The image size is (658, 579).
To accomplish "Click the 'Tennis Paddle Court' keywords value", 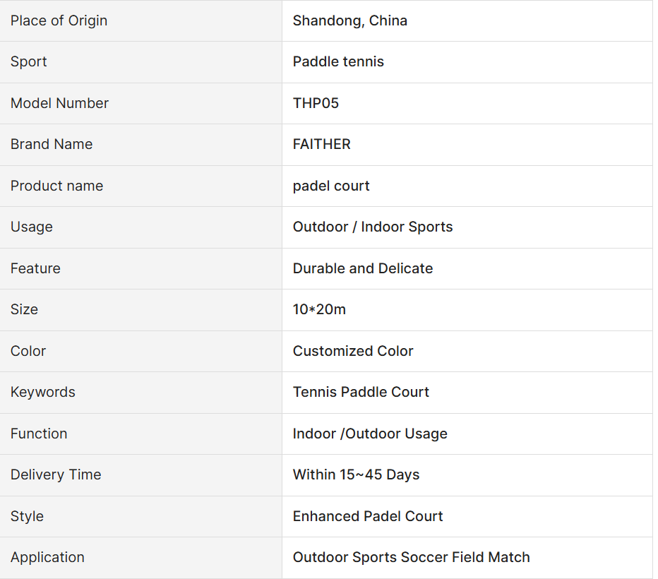I will pyautogui.click(x=361, y=392).
